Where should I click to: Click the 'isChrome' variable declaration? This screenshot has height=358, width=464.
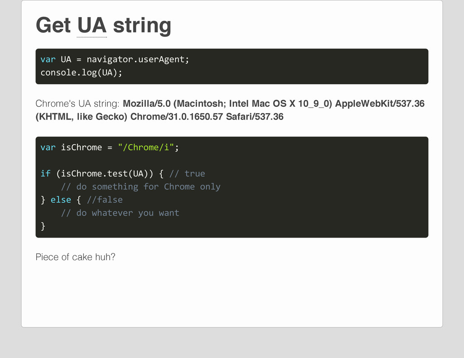pyautogui.click(x=82, y=148)
